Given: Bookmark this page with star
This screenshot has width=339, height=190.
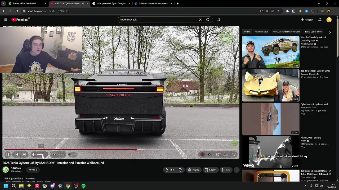Looking at the screenshot, I should (x=279, y=11).
